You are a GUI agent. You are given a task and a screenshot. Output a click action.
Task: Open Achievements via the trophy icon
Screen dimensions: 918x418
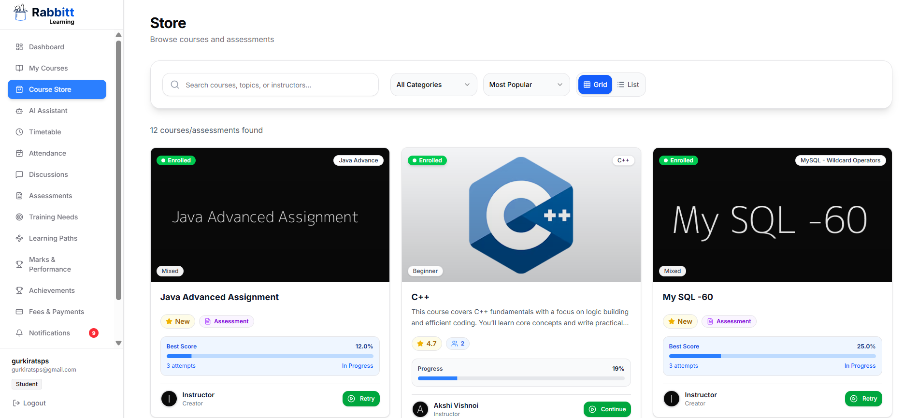tap(19, 290)
